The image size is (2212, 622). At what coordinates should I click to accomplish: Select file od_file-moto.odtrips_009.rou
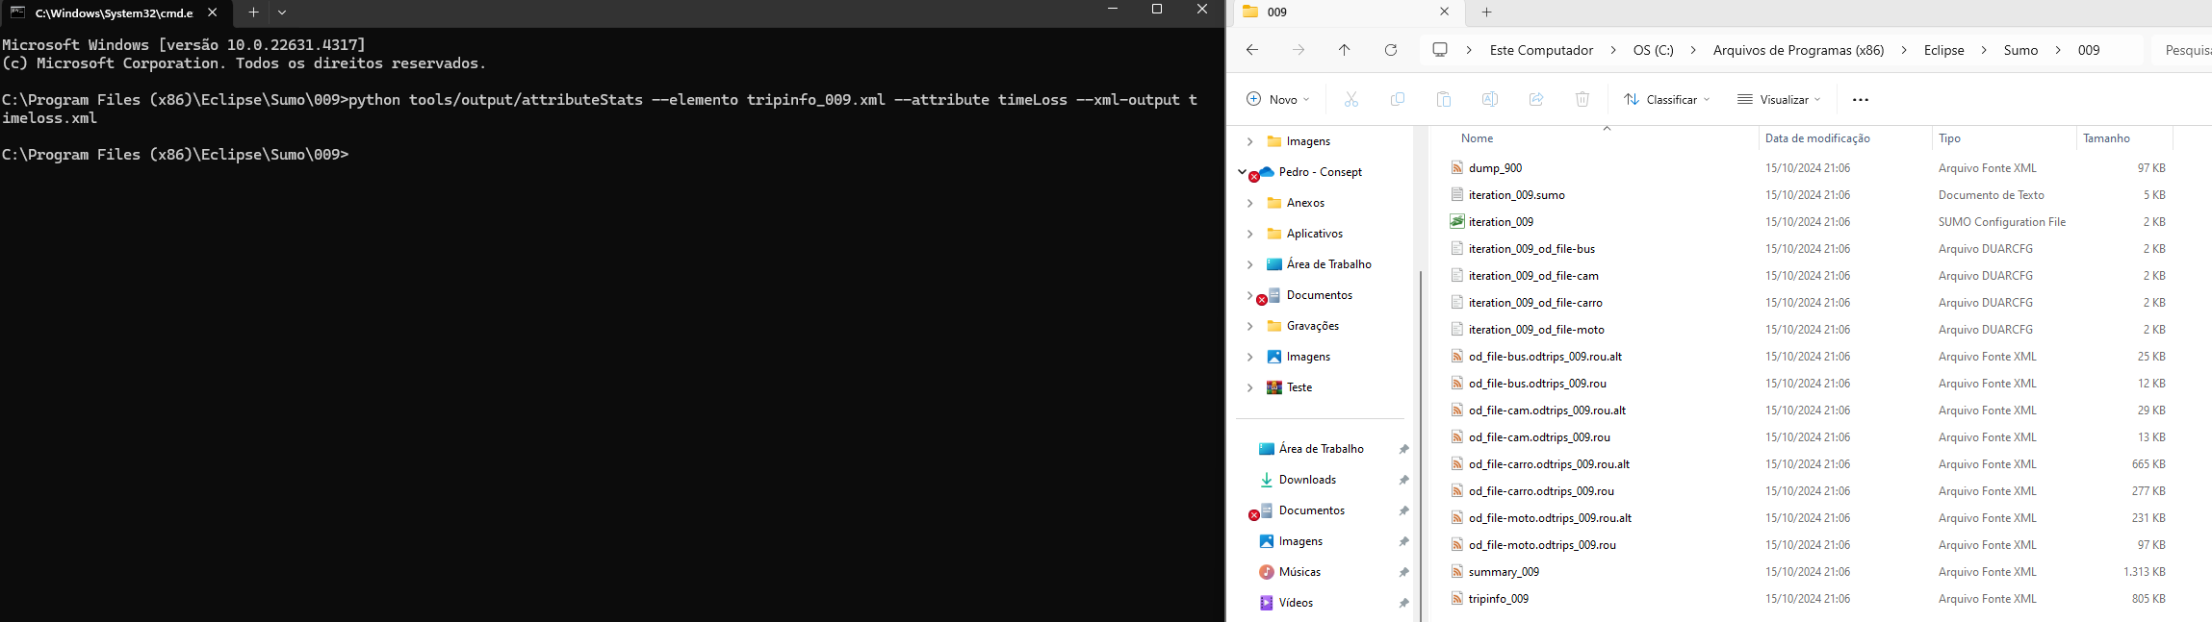(1542, 545)
